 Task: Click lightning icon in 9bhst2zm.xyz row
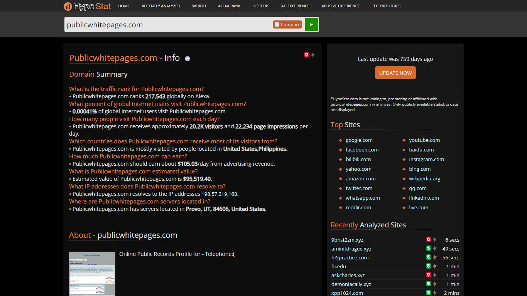click(435, 239)
